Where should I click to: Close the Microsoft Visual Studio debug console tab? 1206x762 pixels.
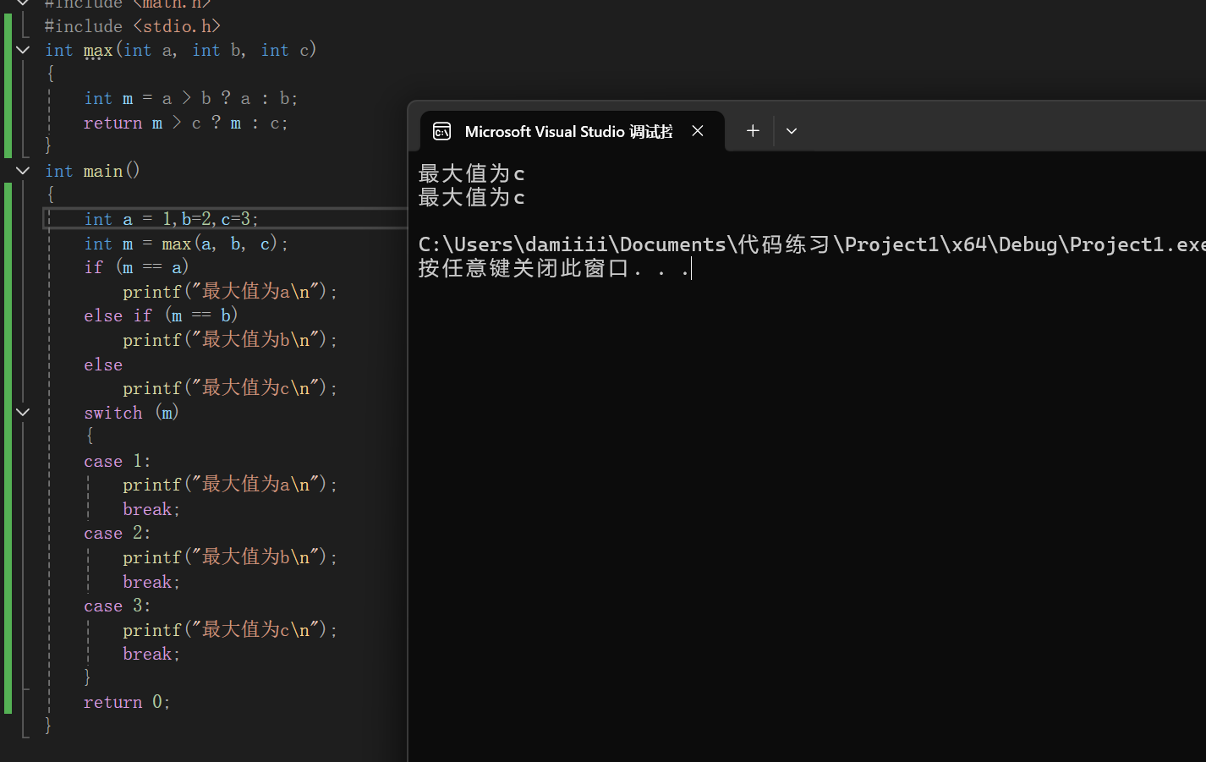[698, 131]
